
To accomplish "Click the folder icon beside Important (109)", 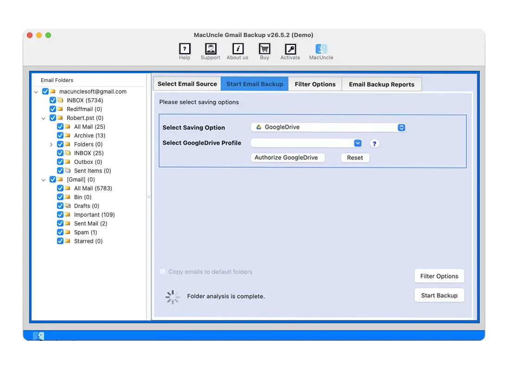I will point(68,214).
